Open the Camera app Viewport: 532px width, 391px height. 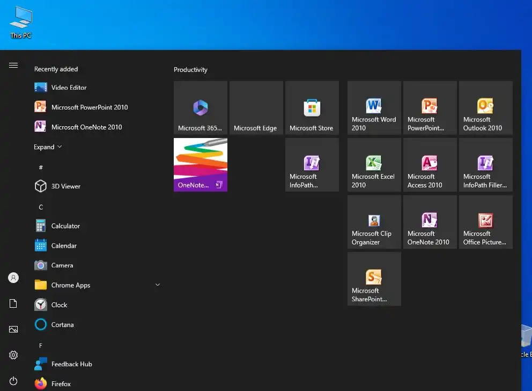[x=98, y=265]
